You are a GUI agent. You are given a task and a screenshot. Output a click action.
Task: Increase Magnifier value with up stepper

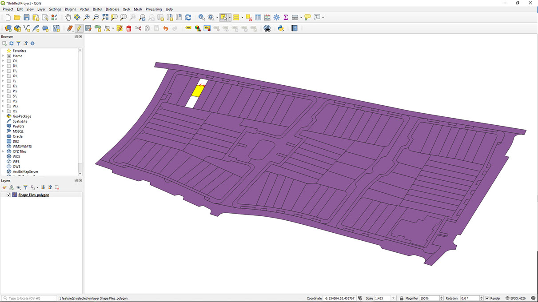pos(441,296)
